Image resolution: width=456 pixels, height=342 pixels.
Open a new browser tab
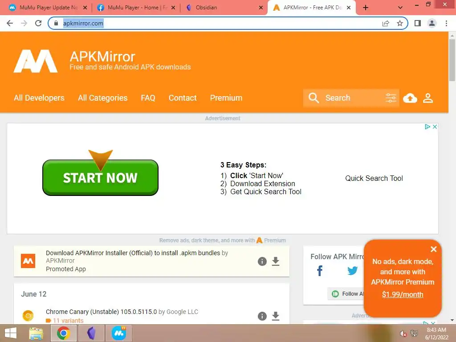point(366,8)
